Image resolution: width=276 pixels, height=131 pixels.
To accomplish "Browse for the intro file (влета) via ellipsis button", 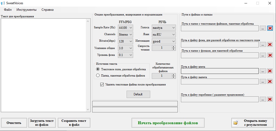I will click(x=263, y=71).
